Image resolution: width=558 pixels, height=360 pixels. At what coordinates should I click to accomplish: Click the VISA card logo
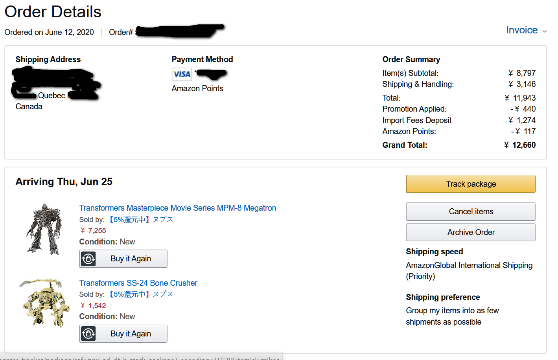[182, 74]
